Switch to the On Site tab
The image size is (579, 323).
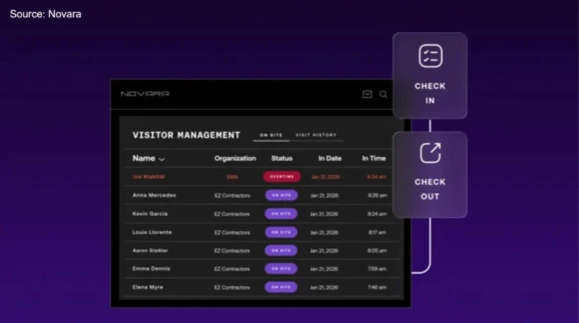271,135
